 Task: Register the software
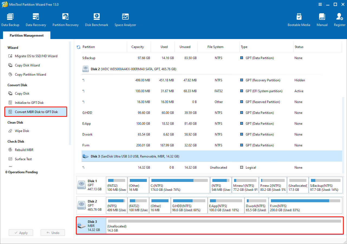(x=339, y=19)
